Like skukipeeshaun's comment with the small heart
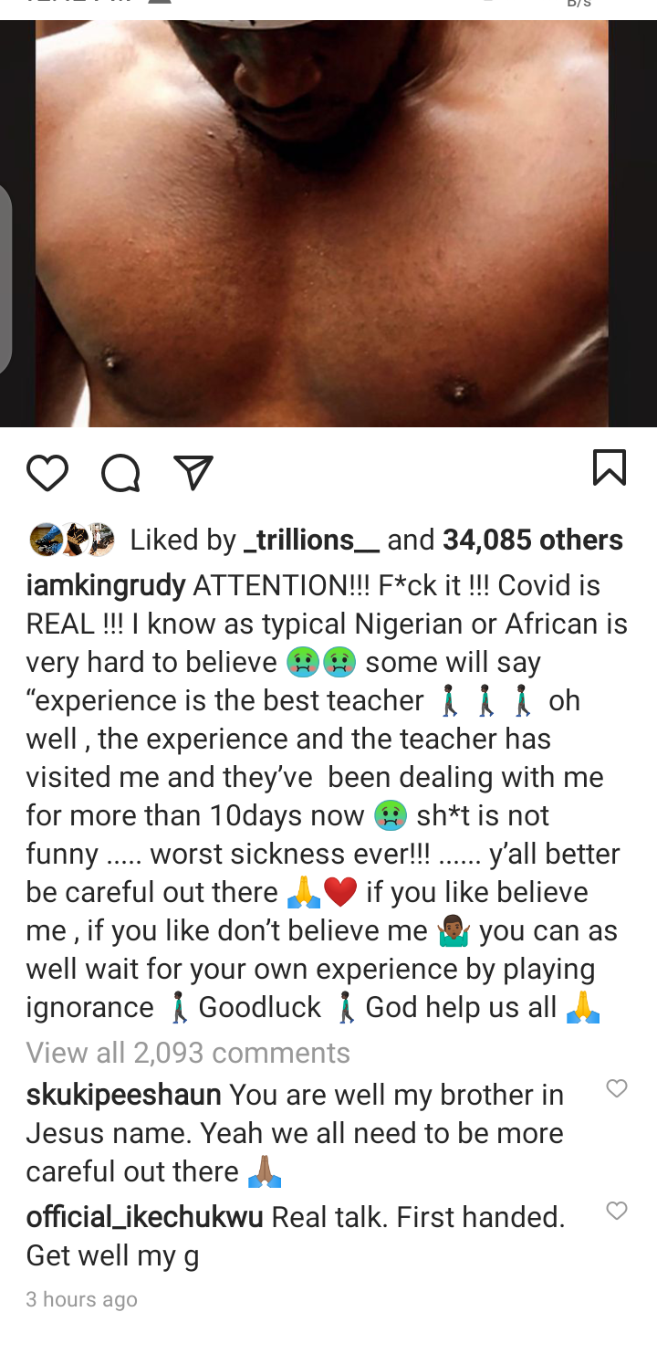Viewport: 657px width, 1354px height. coord(617,1088)
